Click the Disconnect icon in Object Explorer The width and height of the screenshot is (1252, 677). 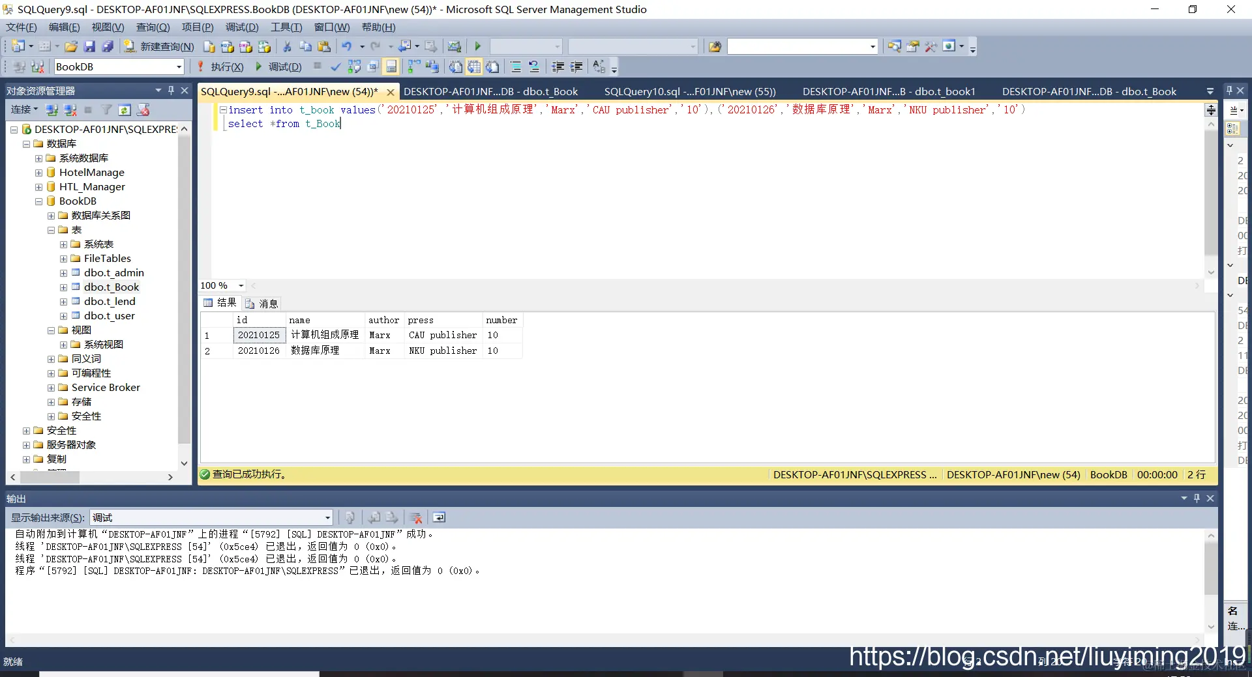tap(70, 109)
